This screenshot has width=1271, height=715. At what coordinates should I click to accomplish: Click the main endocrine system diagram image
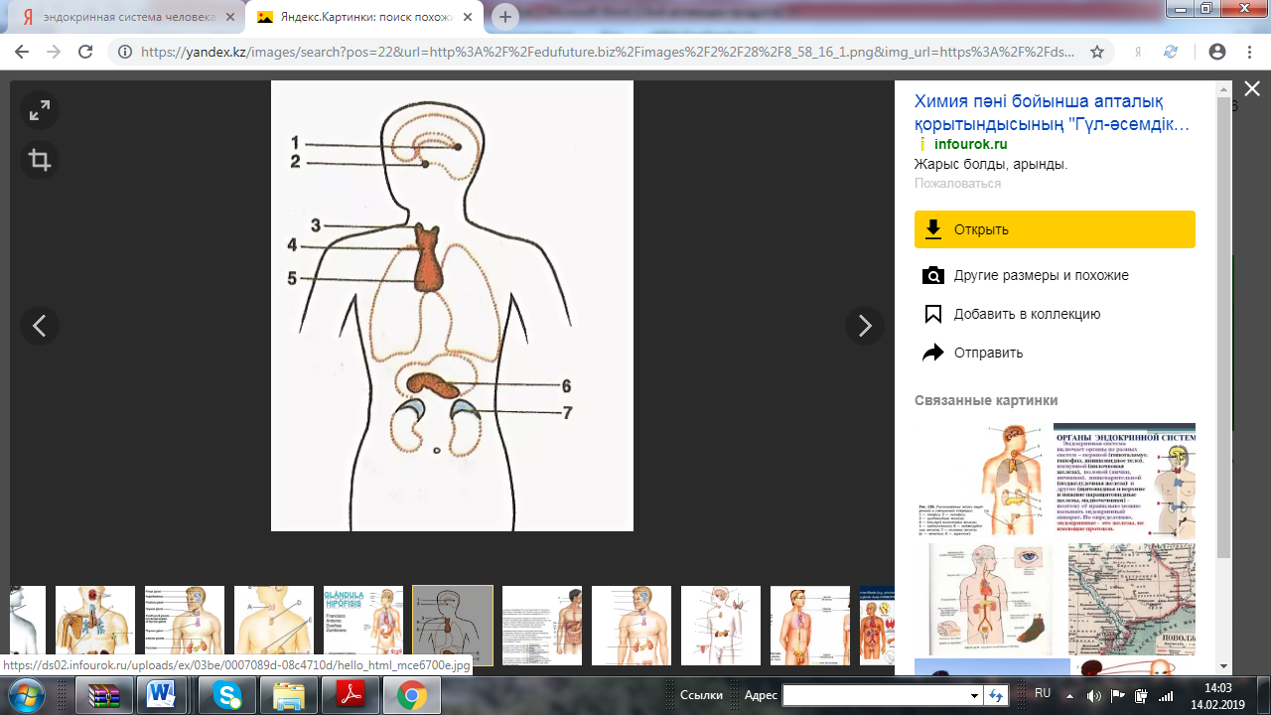click(452, 306)
